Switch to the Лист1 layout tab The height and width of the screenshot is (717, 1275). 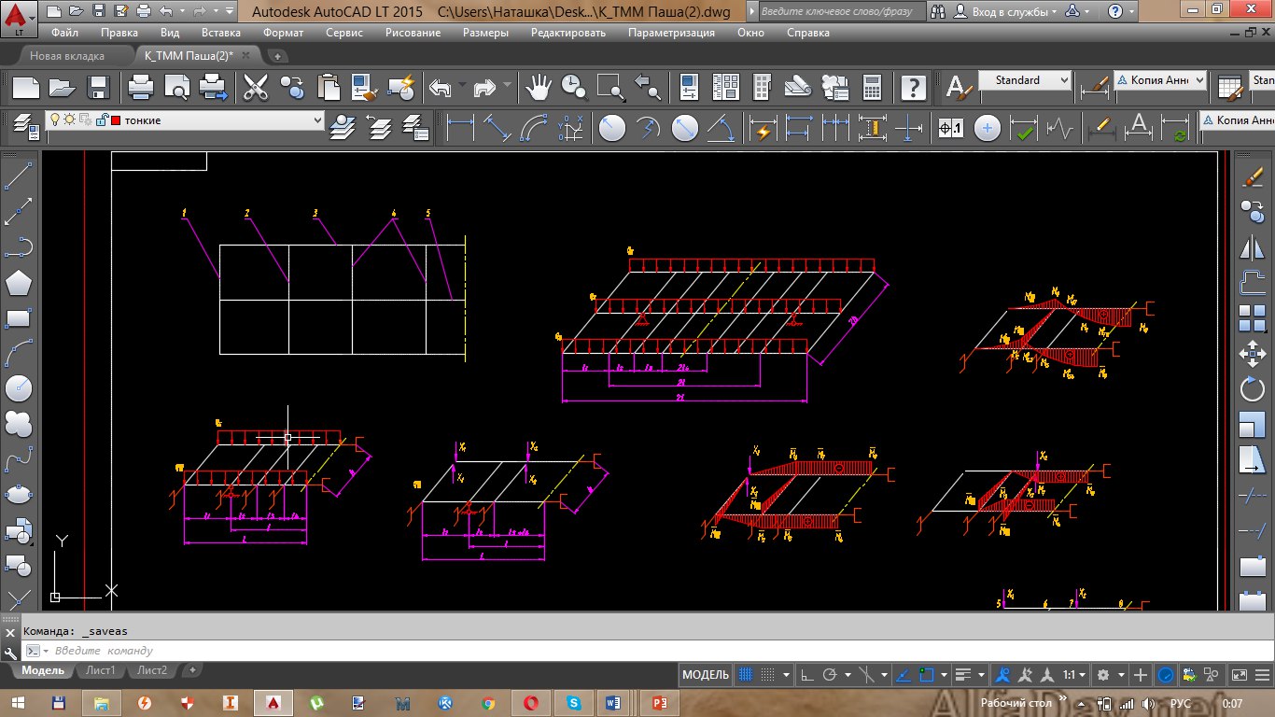(100, 670)
